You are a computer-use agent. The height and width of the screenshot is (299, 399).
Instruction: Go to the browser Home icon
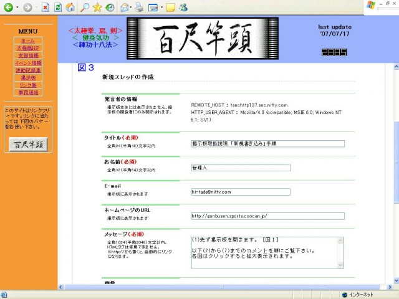[x=70, y=7]
